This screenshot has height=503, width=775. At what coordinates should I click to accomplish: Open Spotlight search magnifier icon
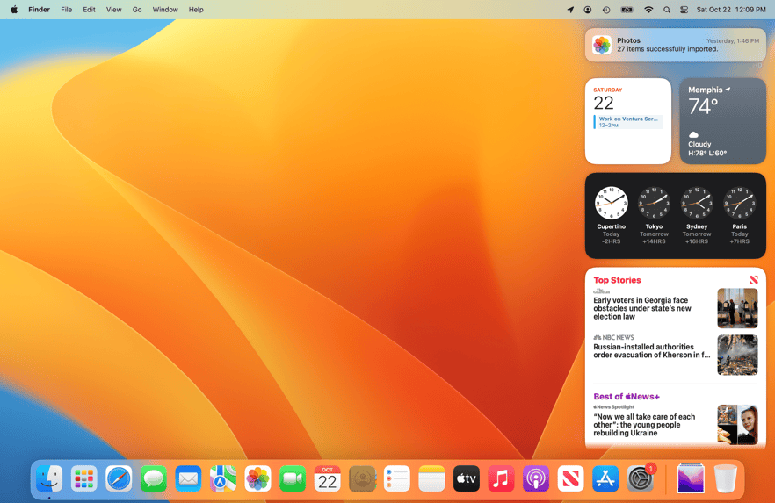(x=667, y=10)
